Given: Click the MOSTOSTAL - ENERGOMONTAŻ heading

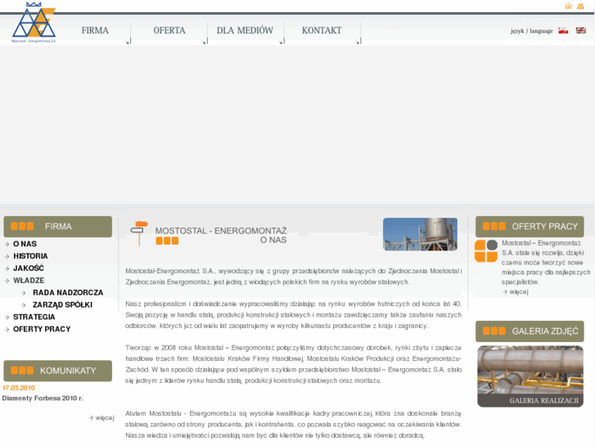Looking at the screenshot, I should 221,231.
